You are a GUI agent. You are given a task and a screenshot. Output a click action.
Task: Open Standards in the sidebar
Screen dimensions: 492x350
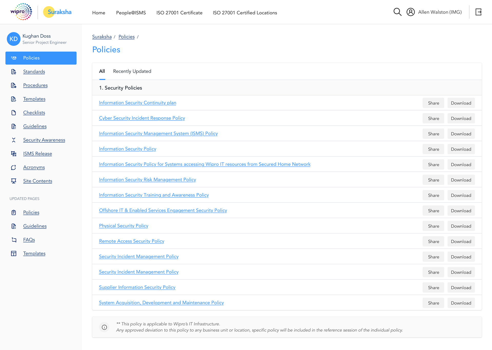coord(34,72)
